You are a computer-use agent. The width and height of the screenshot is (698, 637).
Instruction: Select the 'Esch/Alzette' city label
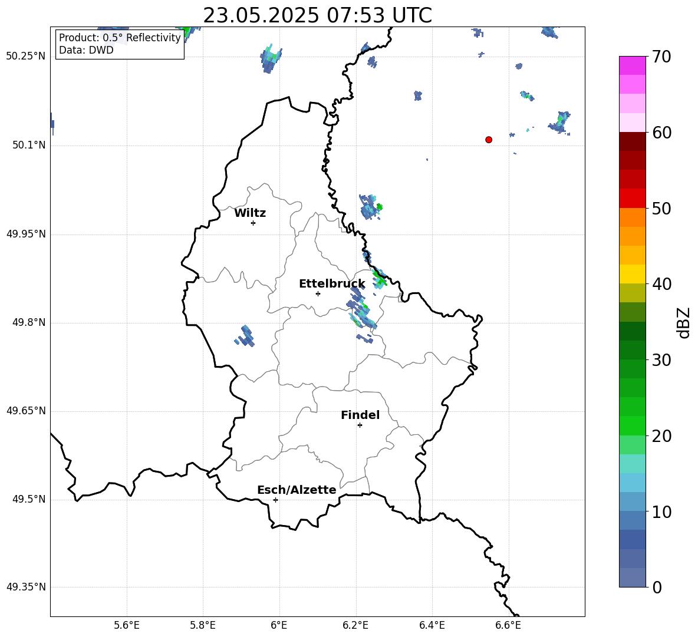click(x=297, y=490)
